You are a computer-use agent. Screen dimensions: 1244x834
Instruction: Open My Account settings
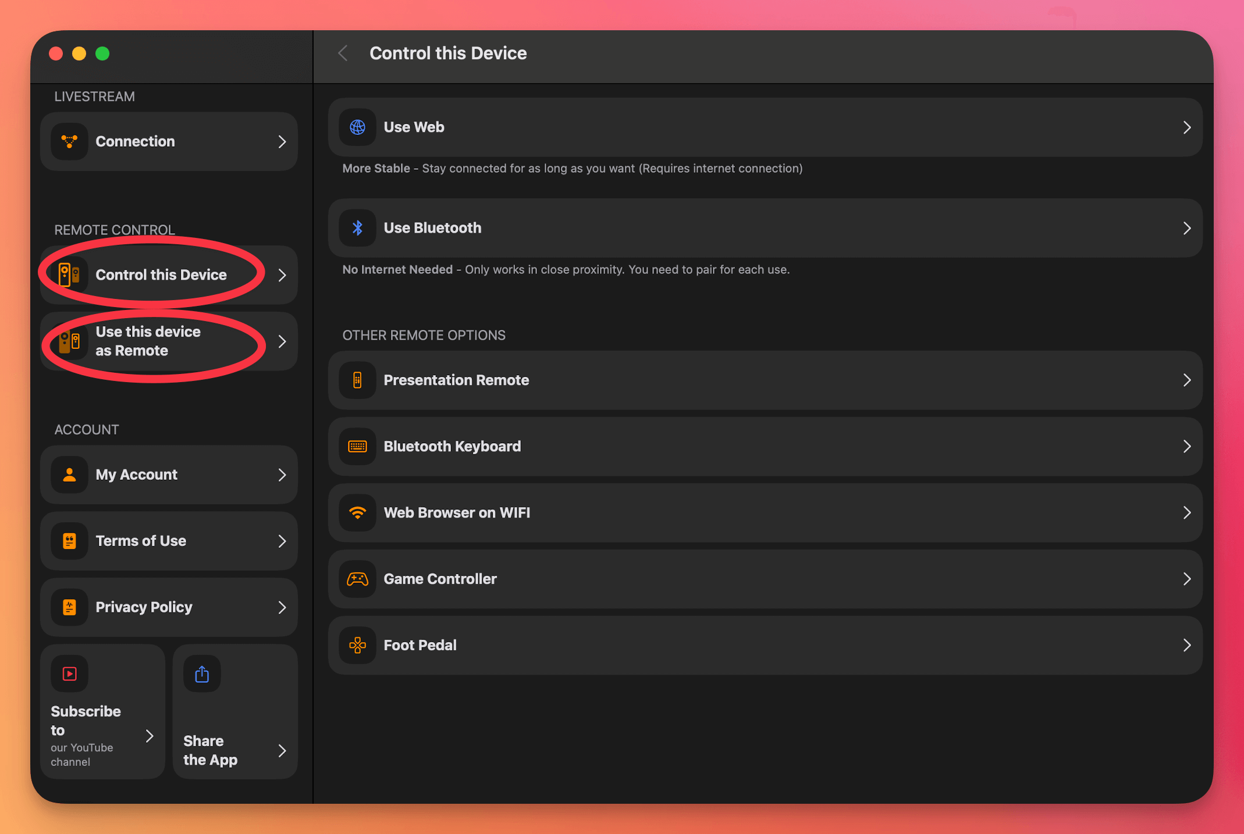click(x=169, y=475)
